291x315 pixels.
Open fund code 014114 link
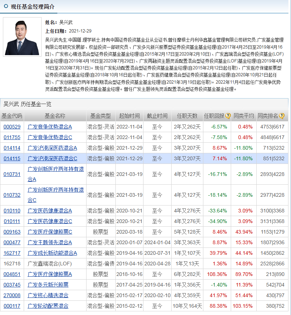pyautogui.click(x=12, y=148)
